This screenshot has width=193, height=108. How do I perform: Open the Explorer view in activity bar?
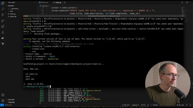pos(3,3)
